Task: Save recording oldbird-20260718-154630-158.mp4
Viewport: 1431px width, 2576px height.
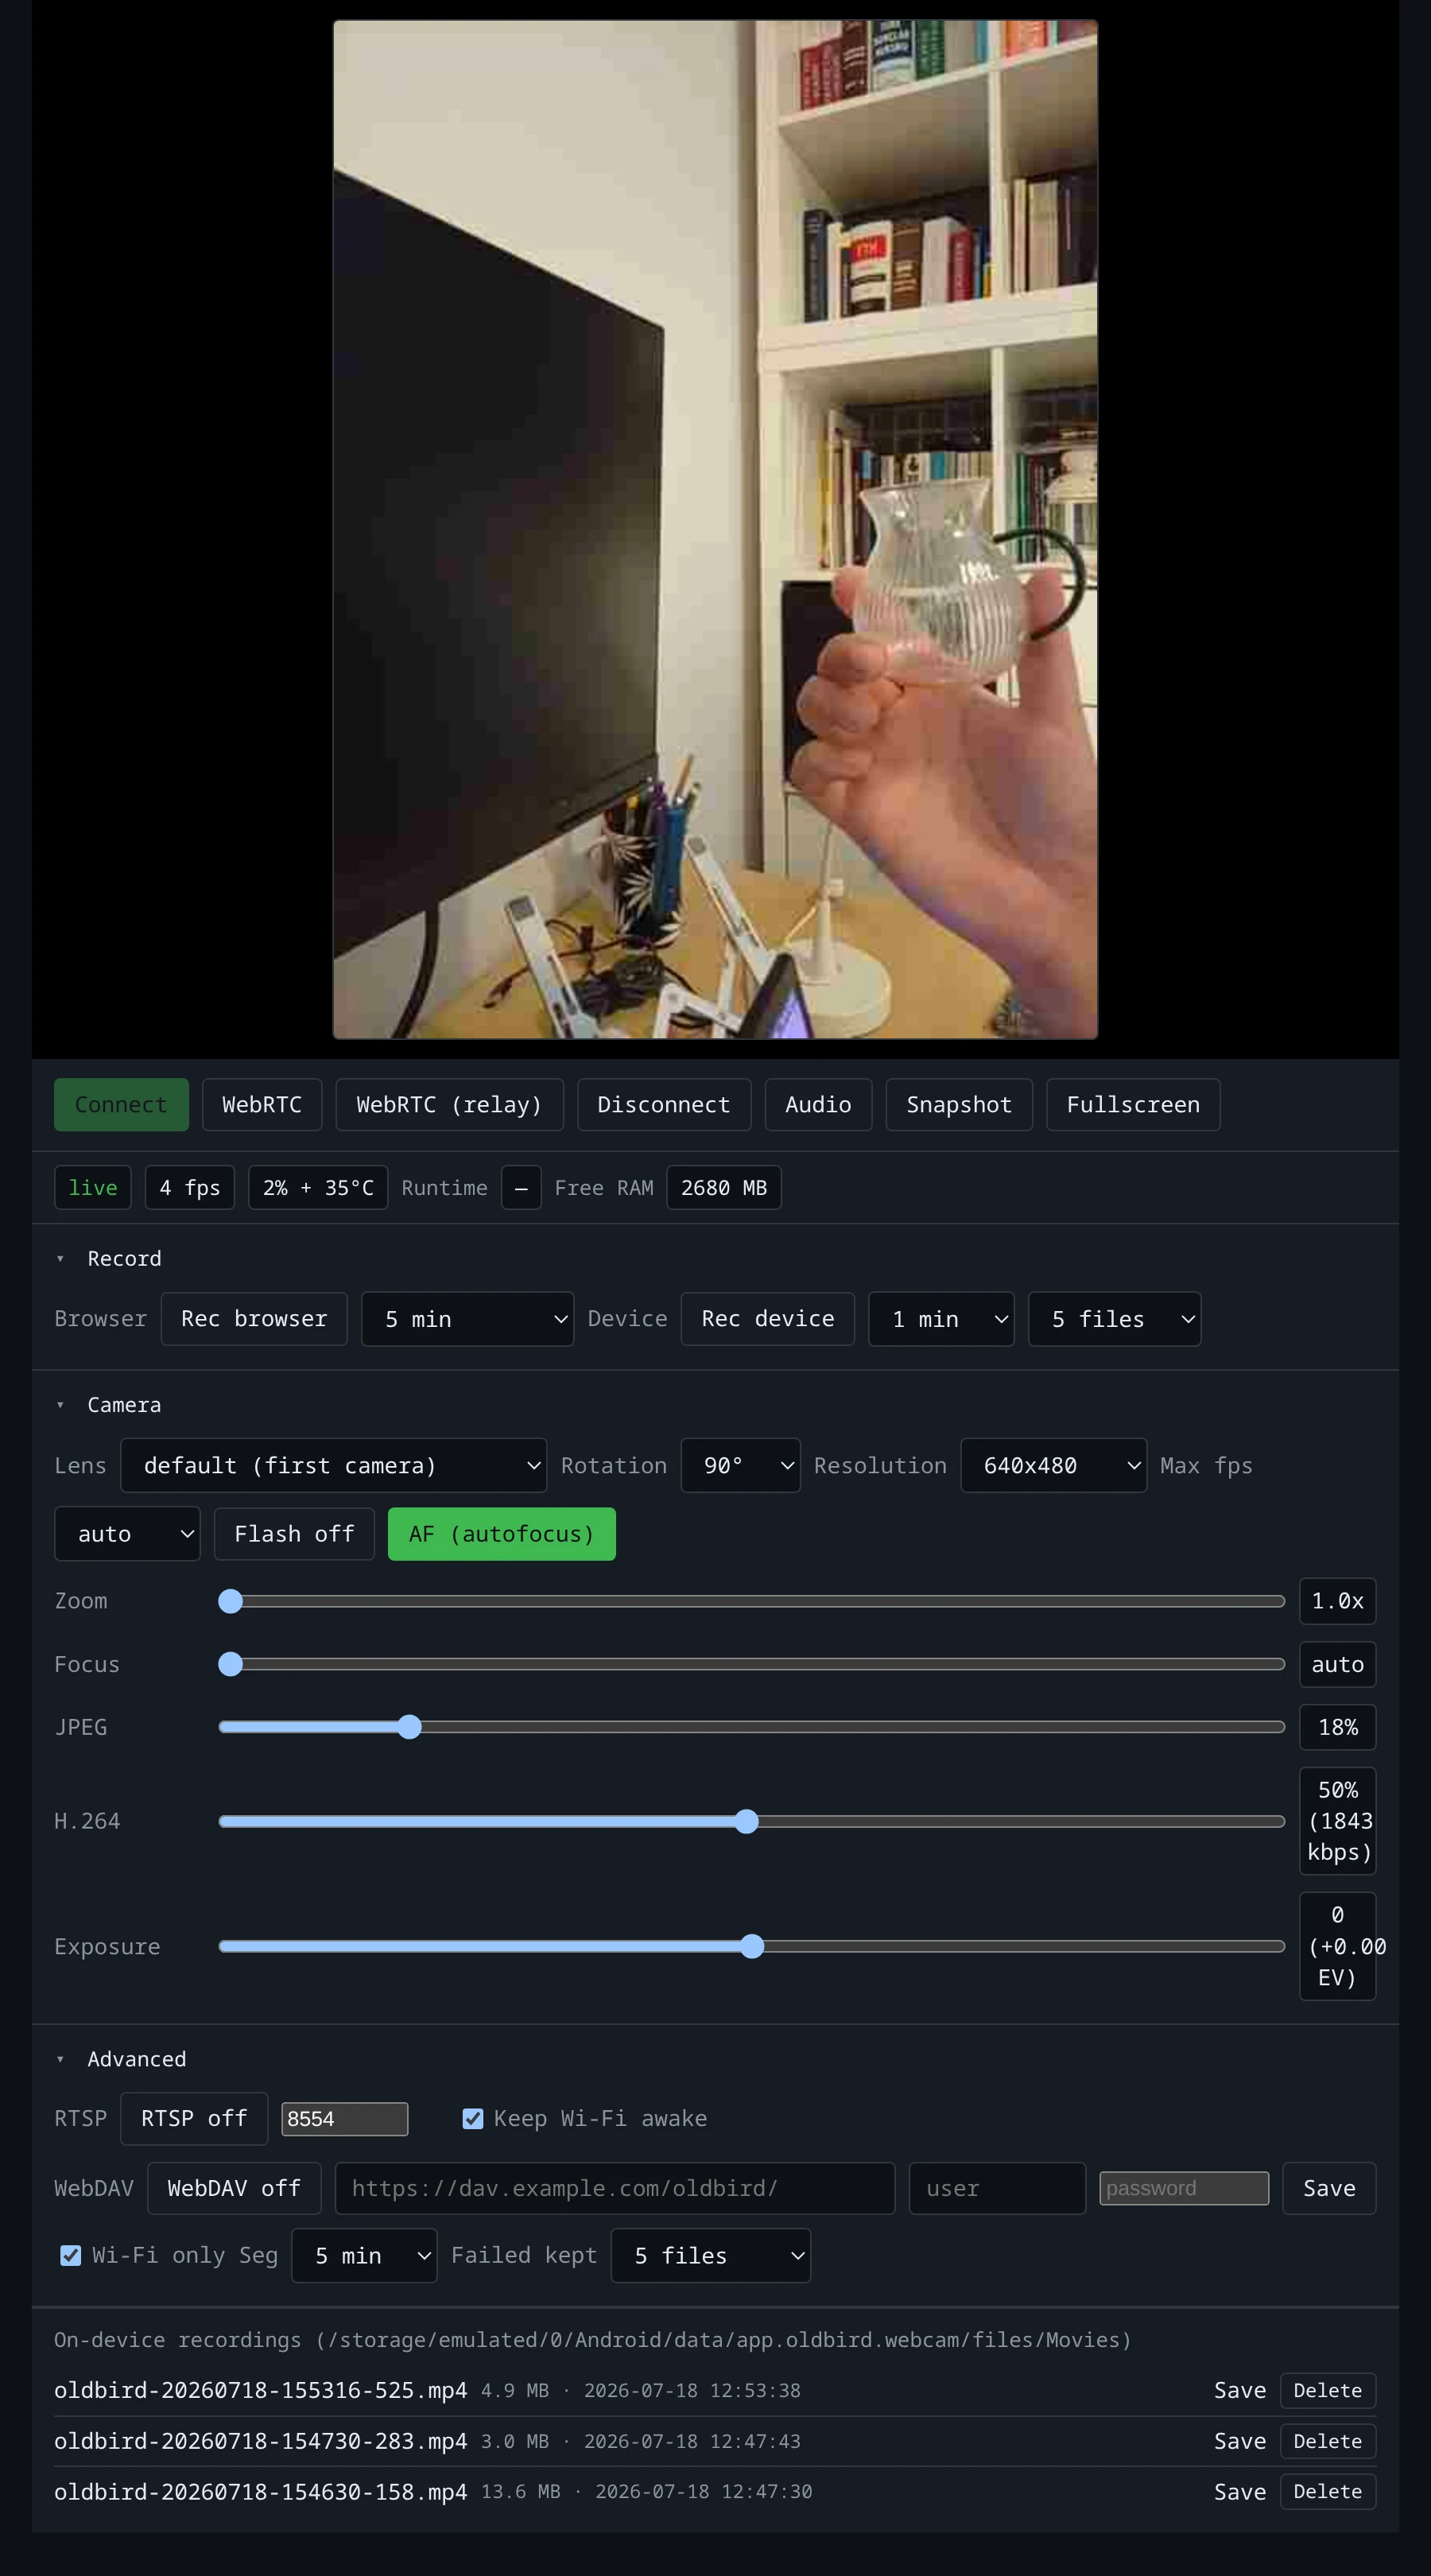Action: (x=1240, y=2492)
